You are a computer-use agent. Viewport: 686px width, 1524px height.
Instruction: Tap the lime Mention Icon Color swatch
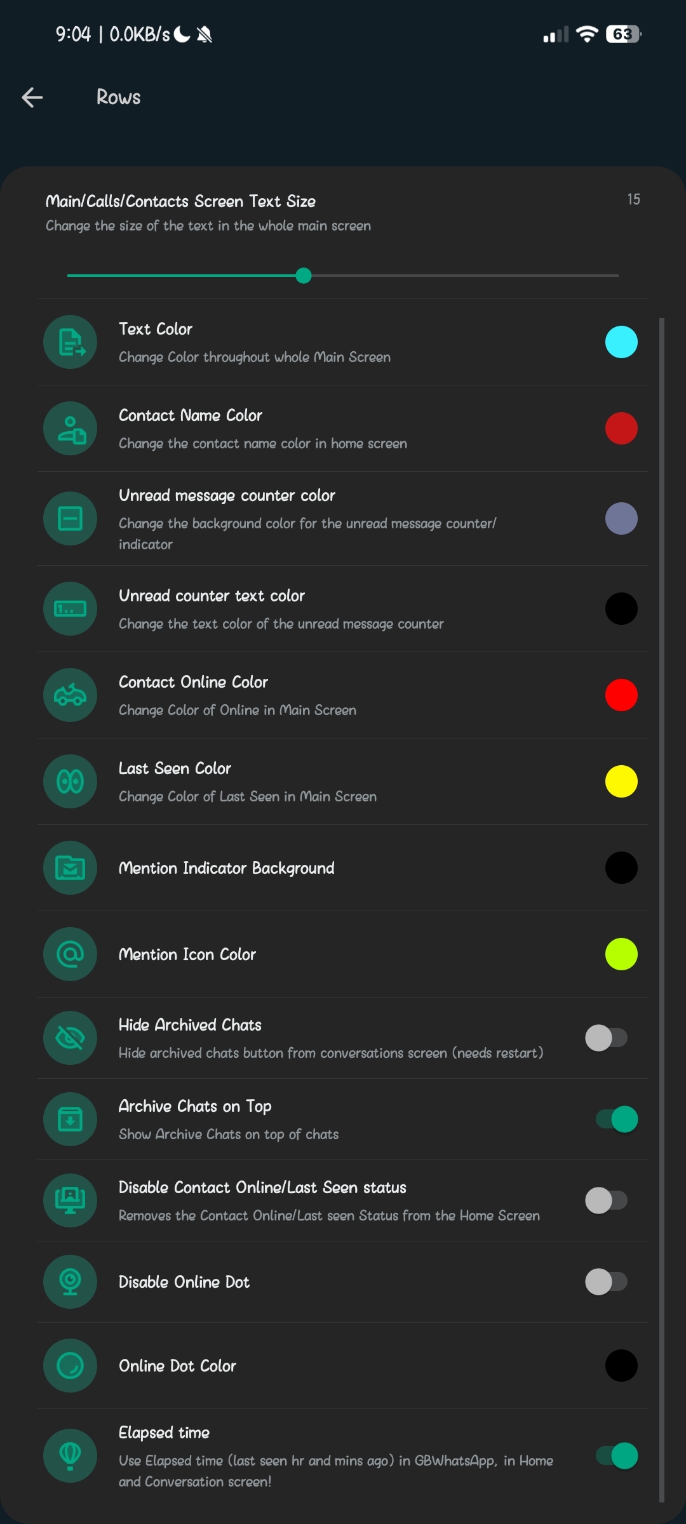click(621, 954)
